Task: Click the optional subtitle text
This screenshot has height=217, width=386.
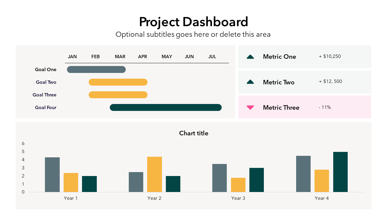Action: tap(193, 34)
